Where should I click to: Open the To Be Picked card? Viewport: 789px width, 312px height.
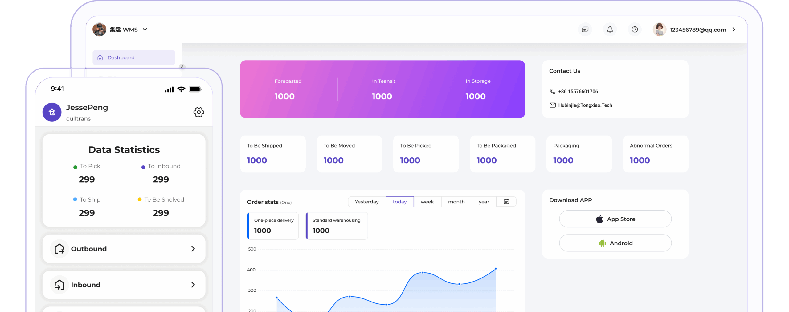point(426,154)
